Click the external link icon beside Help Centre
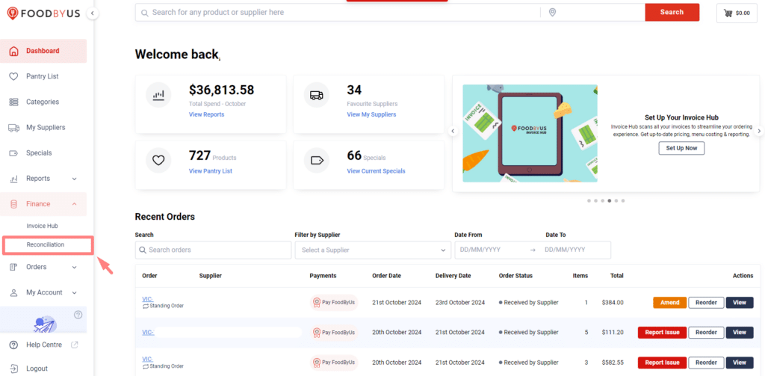The image size is (765, 376). [x=75, y=345]
